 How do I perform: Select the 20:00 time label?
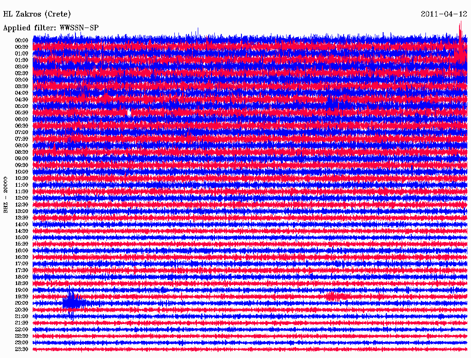click(x=22, y=303)
